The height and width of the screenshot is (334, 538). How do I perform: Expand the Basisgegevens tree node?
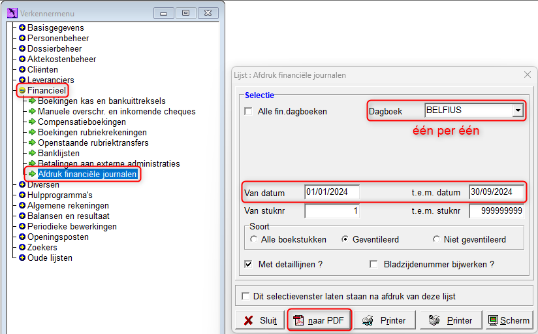point(22,27)
